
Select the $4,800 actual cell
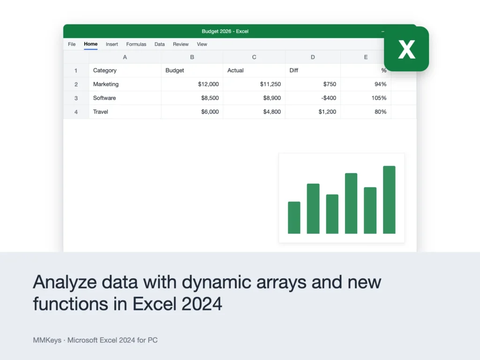pos(254,112)
